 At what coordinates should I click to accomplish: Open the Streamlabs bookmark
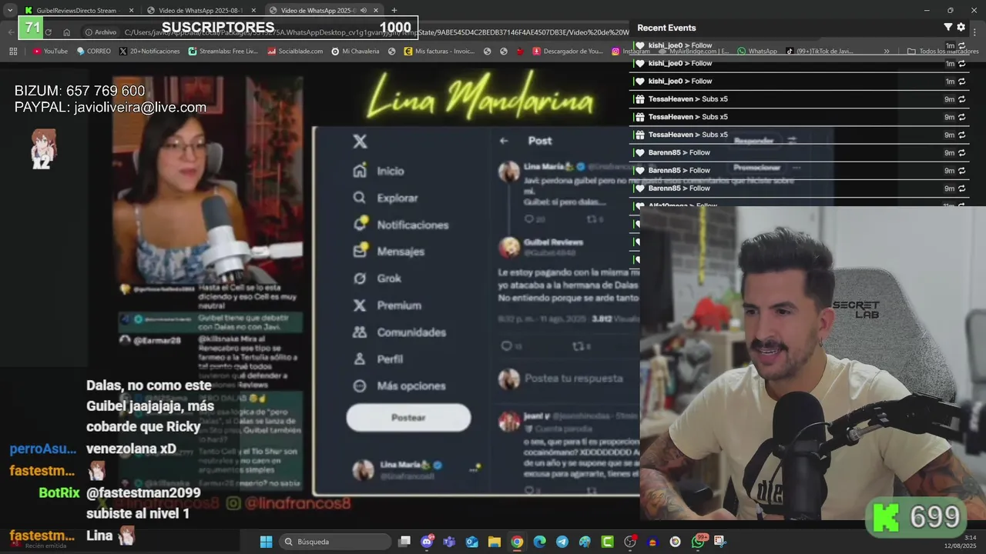tap(222, 51)
